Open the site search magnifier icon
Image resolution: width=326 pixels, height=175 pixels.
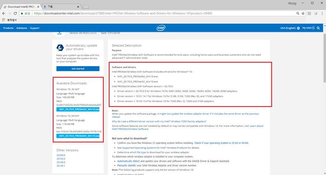tap(318, 28)
